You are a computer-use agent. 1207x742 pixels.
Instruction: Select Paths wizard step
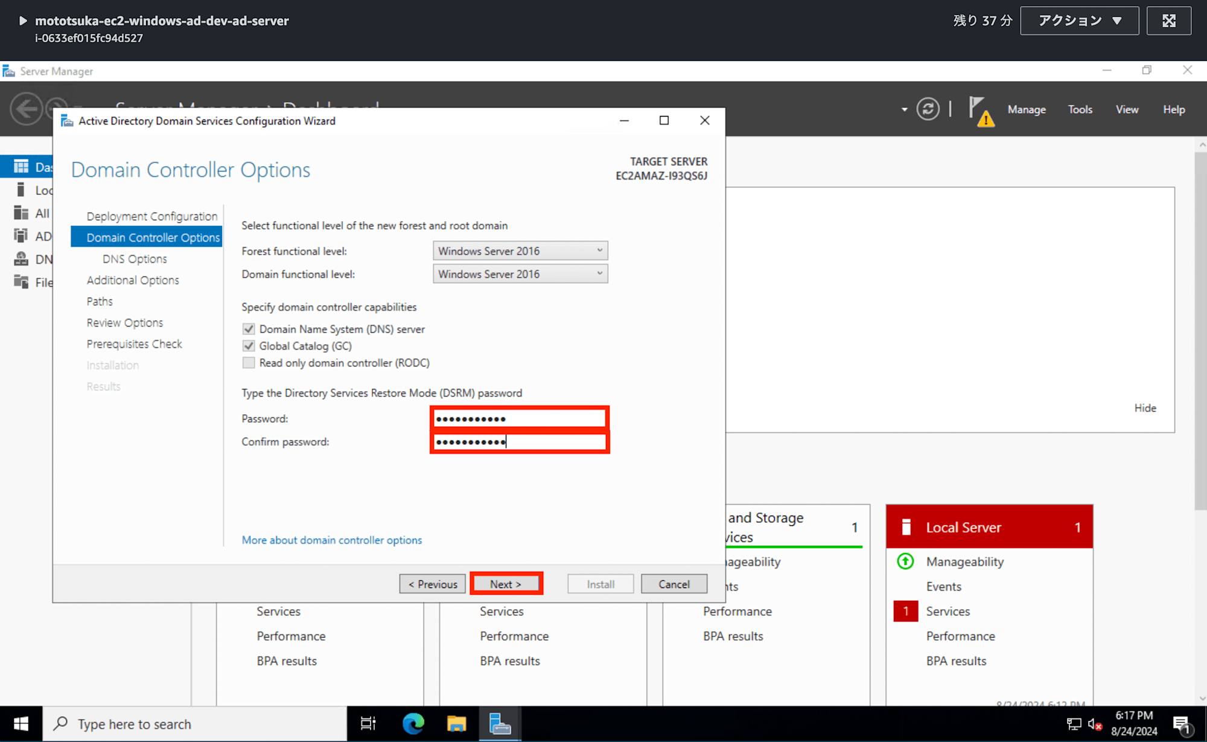click(100, 301)
